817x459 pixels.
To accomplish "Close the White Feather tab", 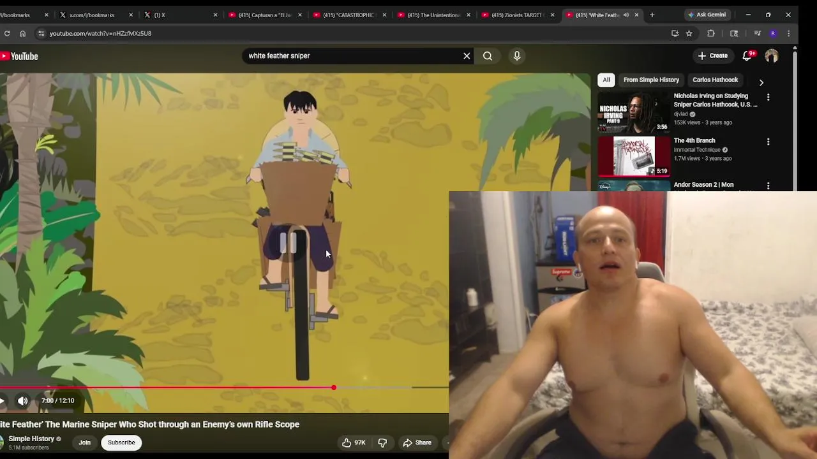I will 636,15.
